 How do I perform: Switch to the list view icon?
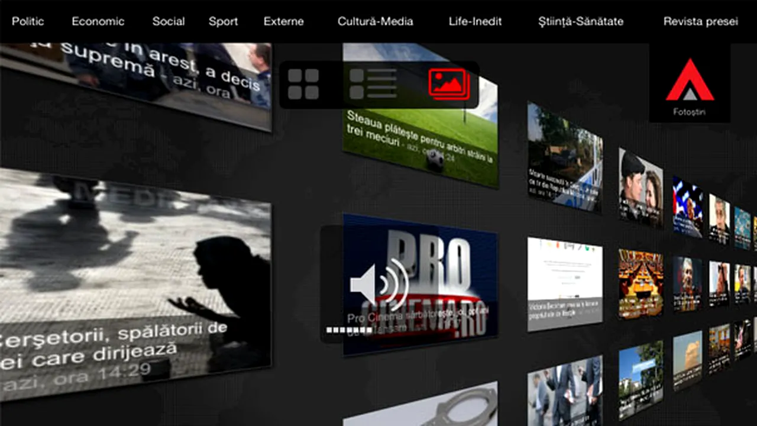pos(373,84)
